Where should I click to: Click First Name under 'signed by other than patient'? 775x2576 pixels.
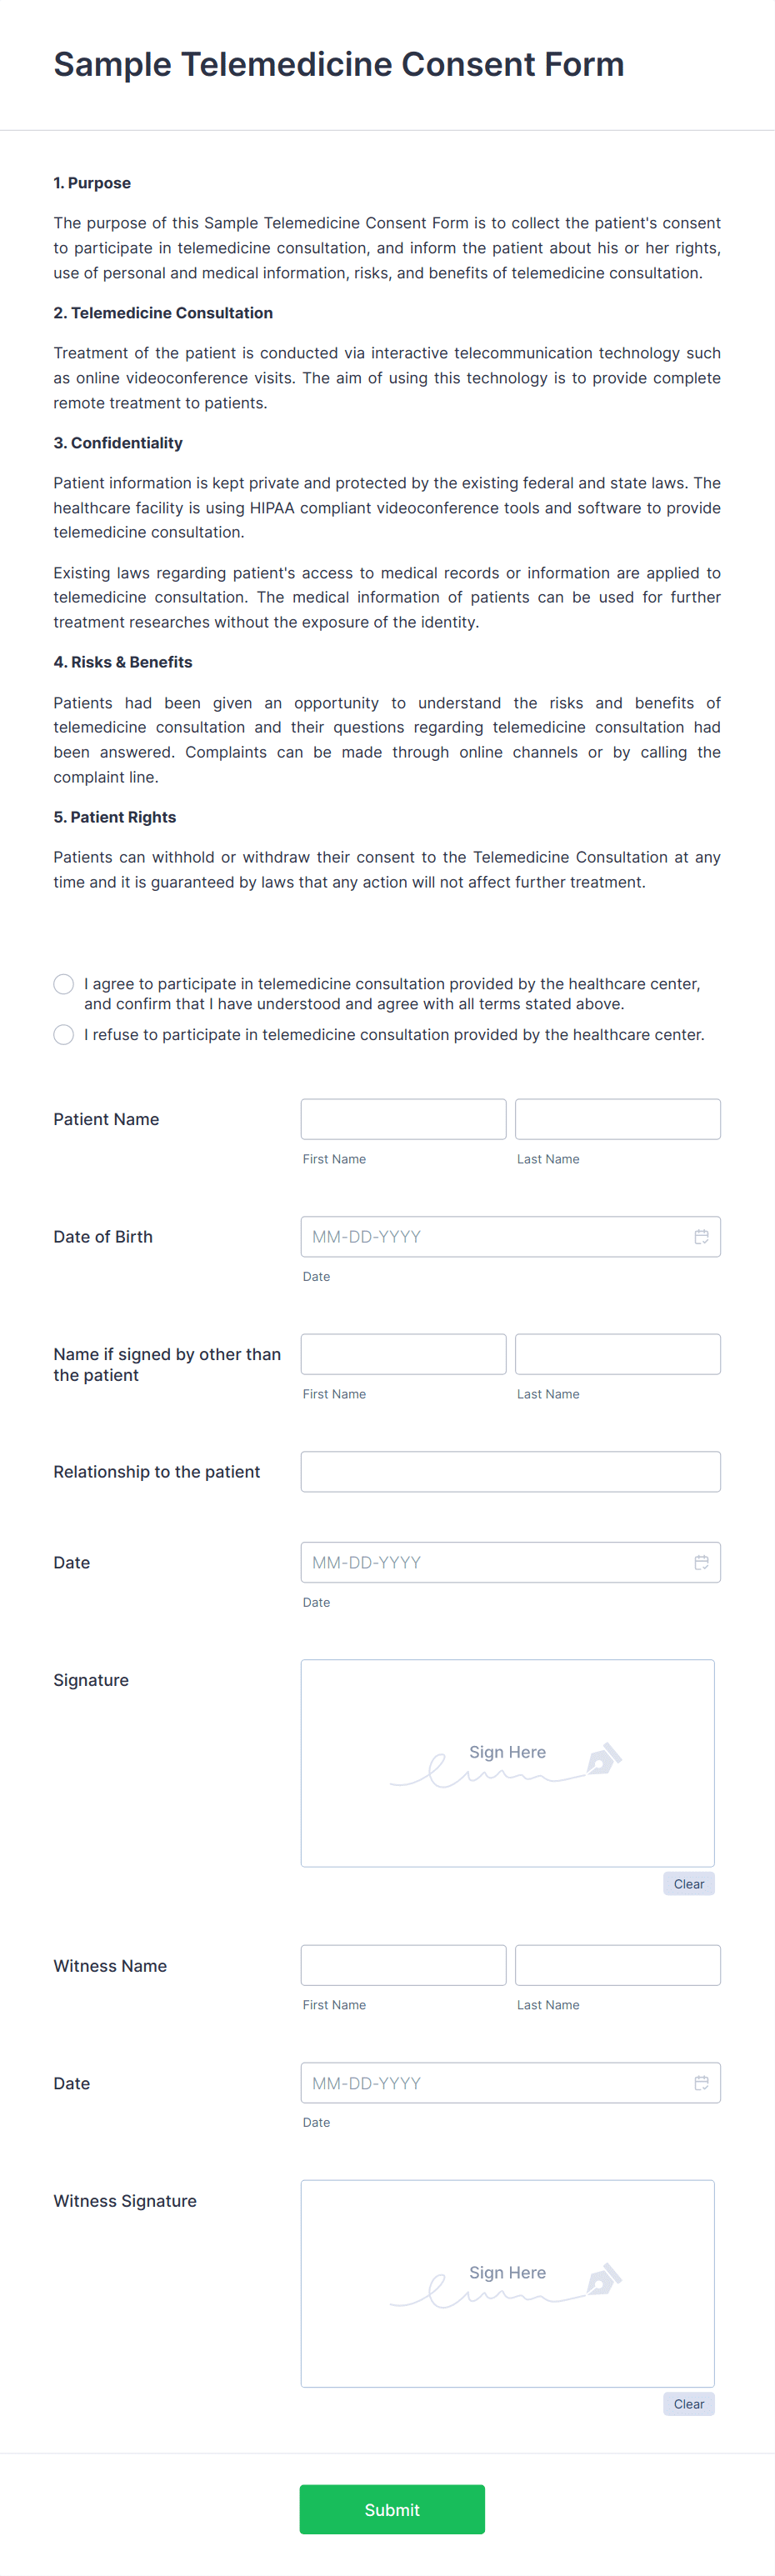pos(403,1353)
